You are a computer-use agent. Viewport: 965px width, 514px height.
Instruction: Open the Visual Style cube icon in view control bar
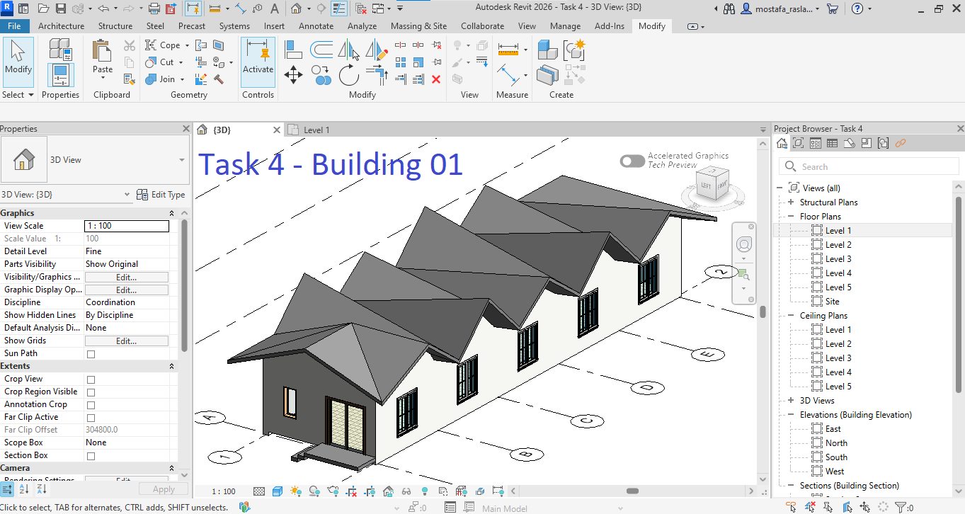tap(278, 491)
